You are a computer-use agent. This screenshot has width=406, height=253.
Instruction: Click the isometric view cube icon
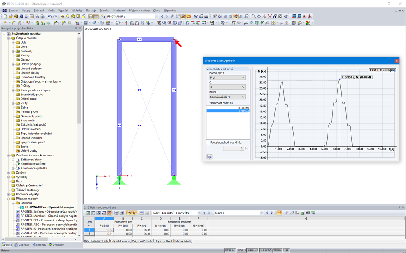(x=175, y=23)
